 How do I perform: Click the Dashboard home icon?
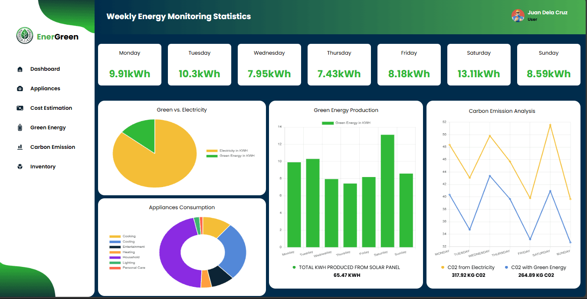pos(20,69)
